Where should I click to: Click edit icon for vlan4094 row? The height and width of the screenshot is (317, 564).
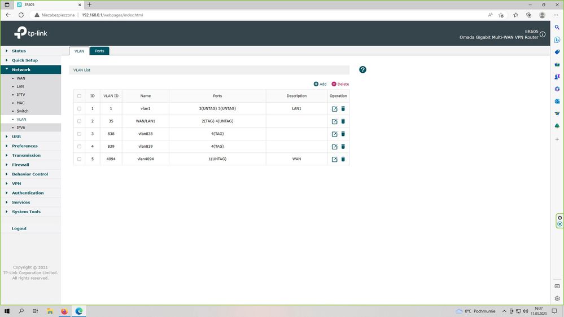point(334,159)
